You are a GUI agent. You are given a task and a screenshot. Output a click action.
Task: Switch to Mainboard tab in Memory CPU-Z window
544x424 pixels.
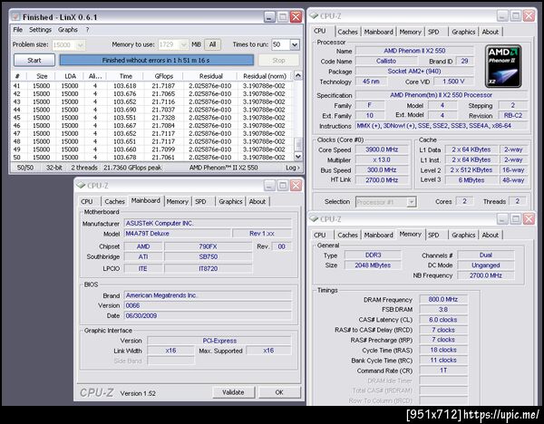pos(378,235)
